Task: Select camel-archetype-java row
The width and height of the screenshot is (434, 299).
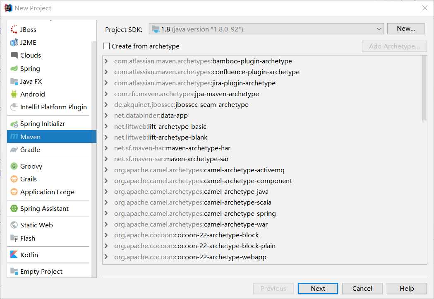Action: 262,191
